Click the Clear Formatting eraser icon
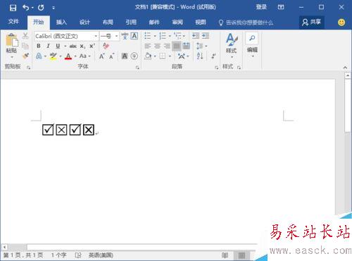The height and width of the screenshot is (261, 352). (106, 46)
